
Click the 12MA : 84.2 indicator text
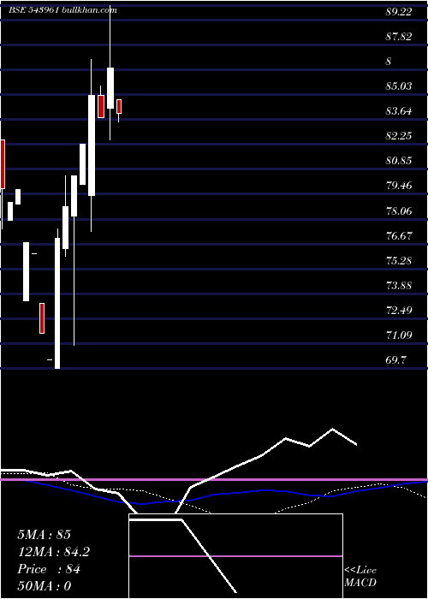[x=54, y=552]
